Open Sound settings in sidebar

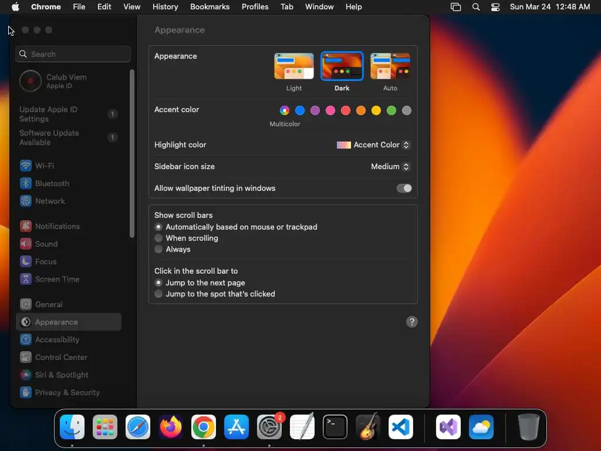click(x=69, y=244)
